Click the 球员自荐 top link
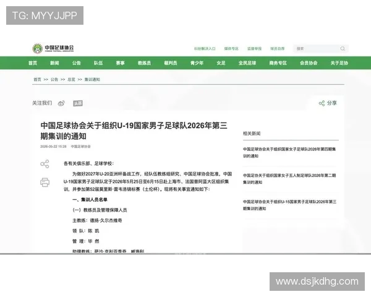Screen dimensions: 371x297 click(x=278, y=48)
